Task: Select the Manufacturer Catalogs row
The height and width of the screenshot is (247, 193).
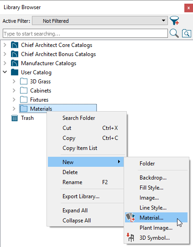Action: [x=48, y=63]
